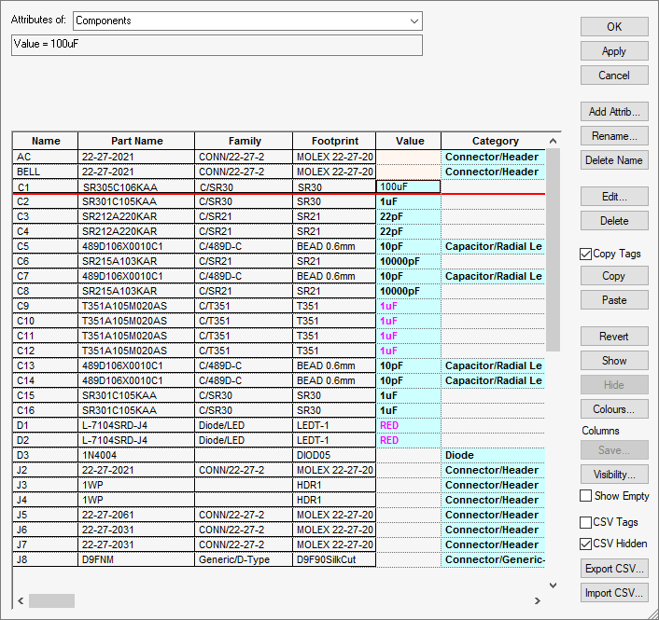Image resolution: width=659 pixels, height=620 pixels.
Task: Toggle the Copy Tags checkbox
Action: 586,254
